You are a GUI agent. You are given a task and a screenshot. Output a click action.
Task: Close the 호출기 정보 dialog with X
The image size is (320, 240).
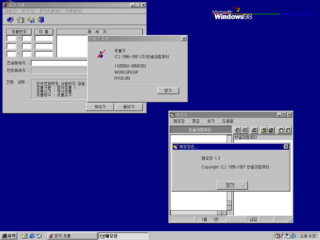click(x=184, y=38)
